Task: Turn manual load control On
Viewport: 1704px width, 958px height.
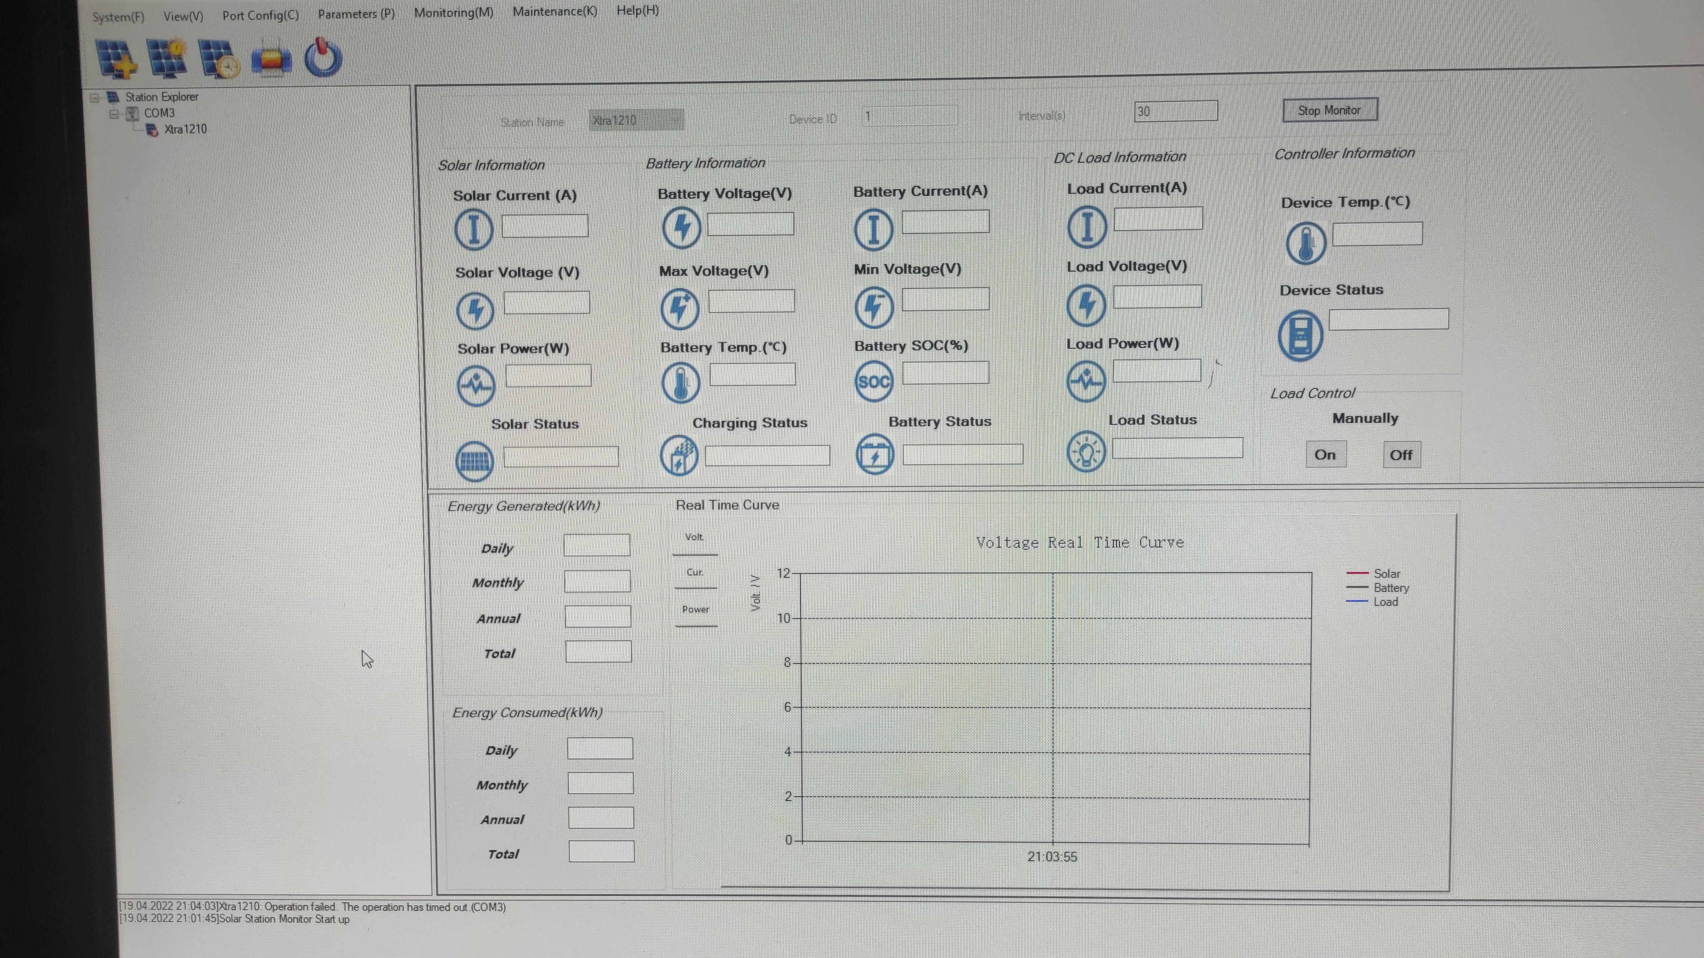Action: tap(1325, 455)
